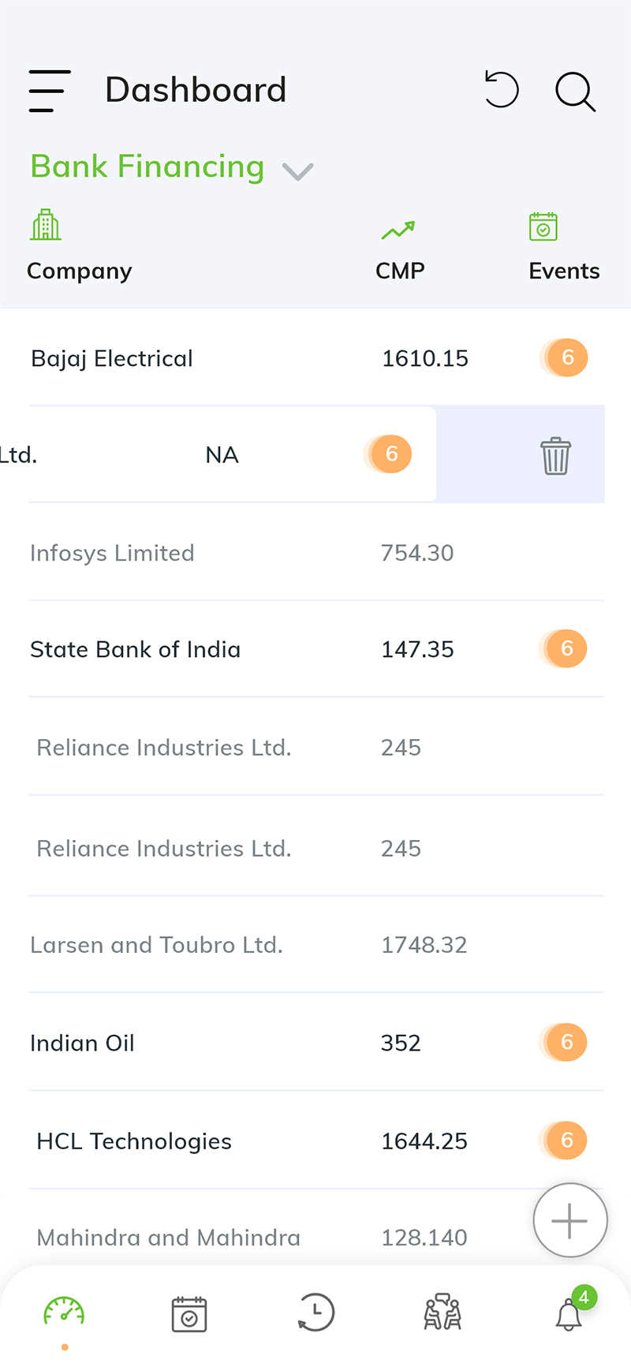Tap HCL Technologies events badge
The height and width of the screenshot is (1363, 631).
(x=566, y=1140)
